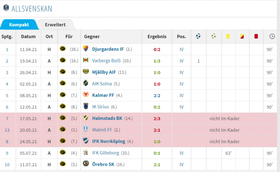Open the Kalmar FF team link
This screenshot has width=280, height=172.
coord(103,95)
